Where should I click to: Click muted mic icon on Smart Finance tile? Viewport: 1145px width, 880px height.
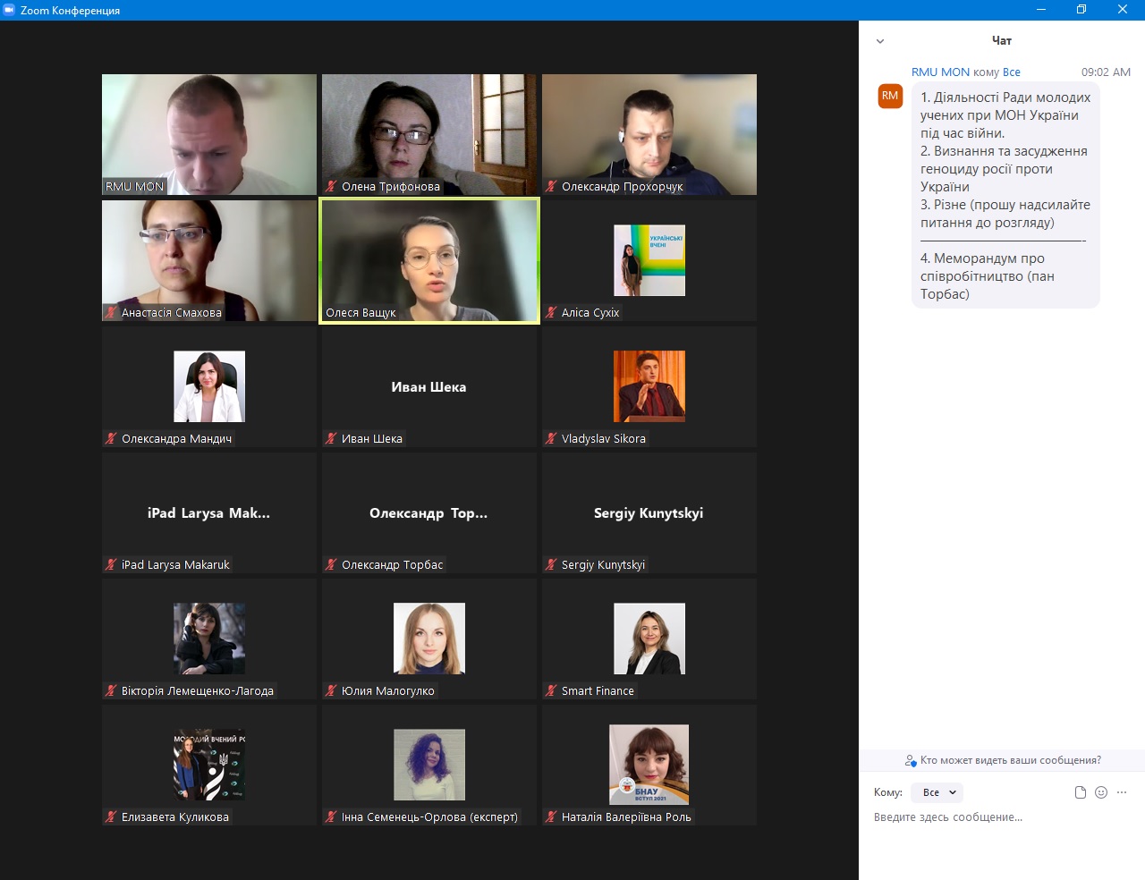click(551, 690)
